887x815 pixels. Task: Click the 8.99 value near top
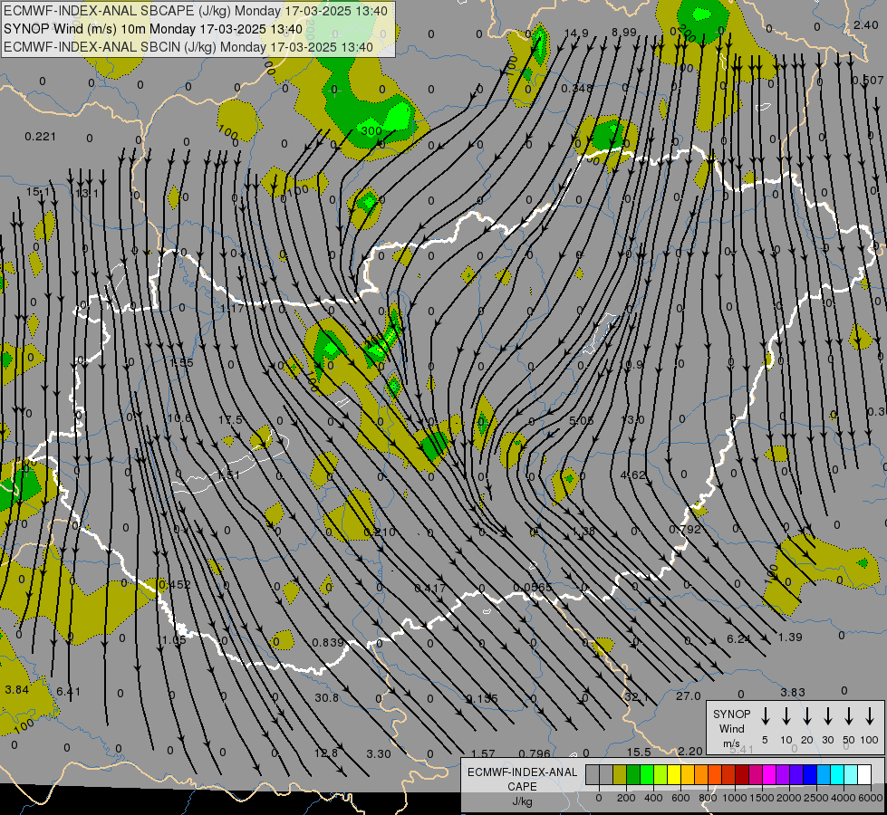pyautogui.click(x=624, y=33)
